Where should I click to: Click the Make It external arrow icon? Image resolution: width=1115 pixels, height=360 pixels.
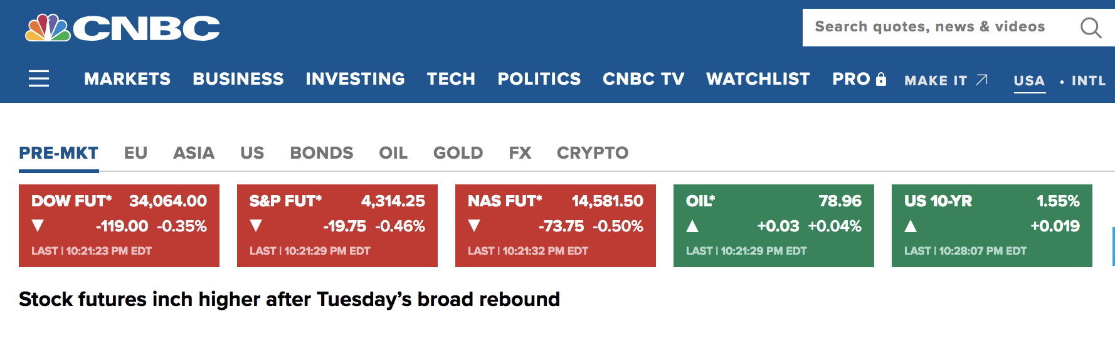982,80
